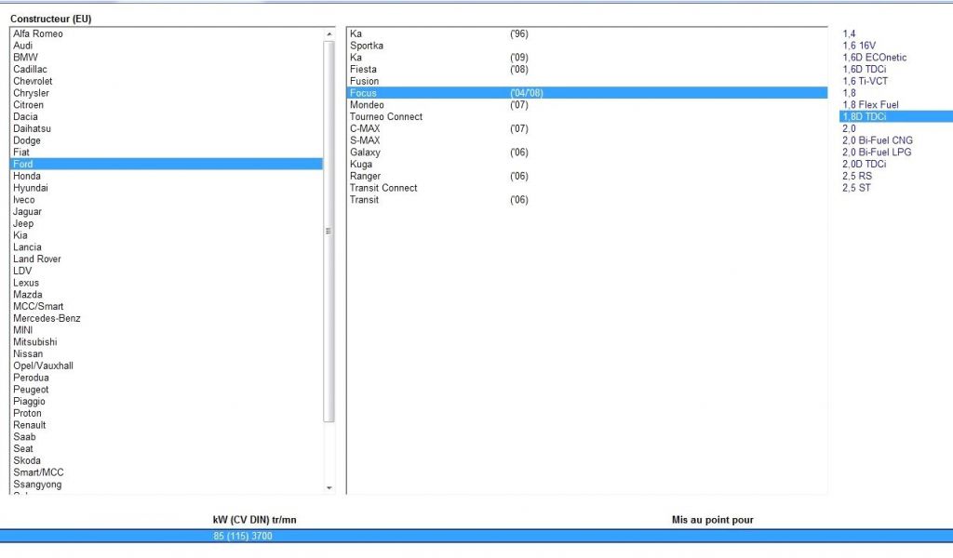Click the manufacturer list scrollbar thumb

point(329,232)
